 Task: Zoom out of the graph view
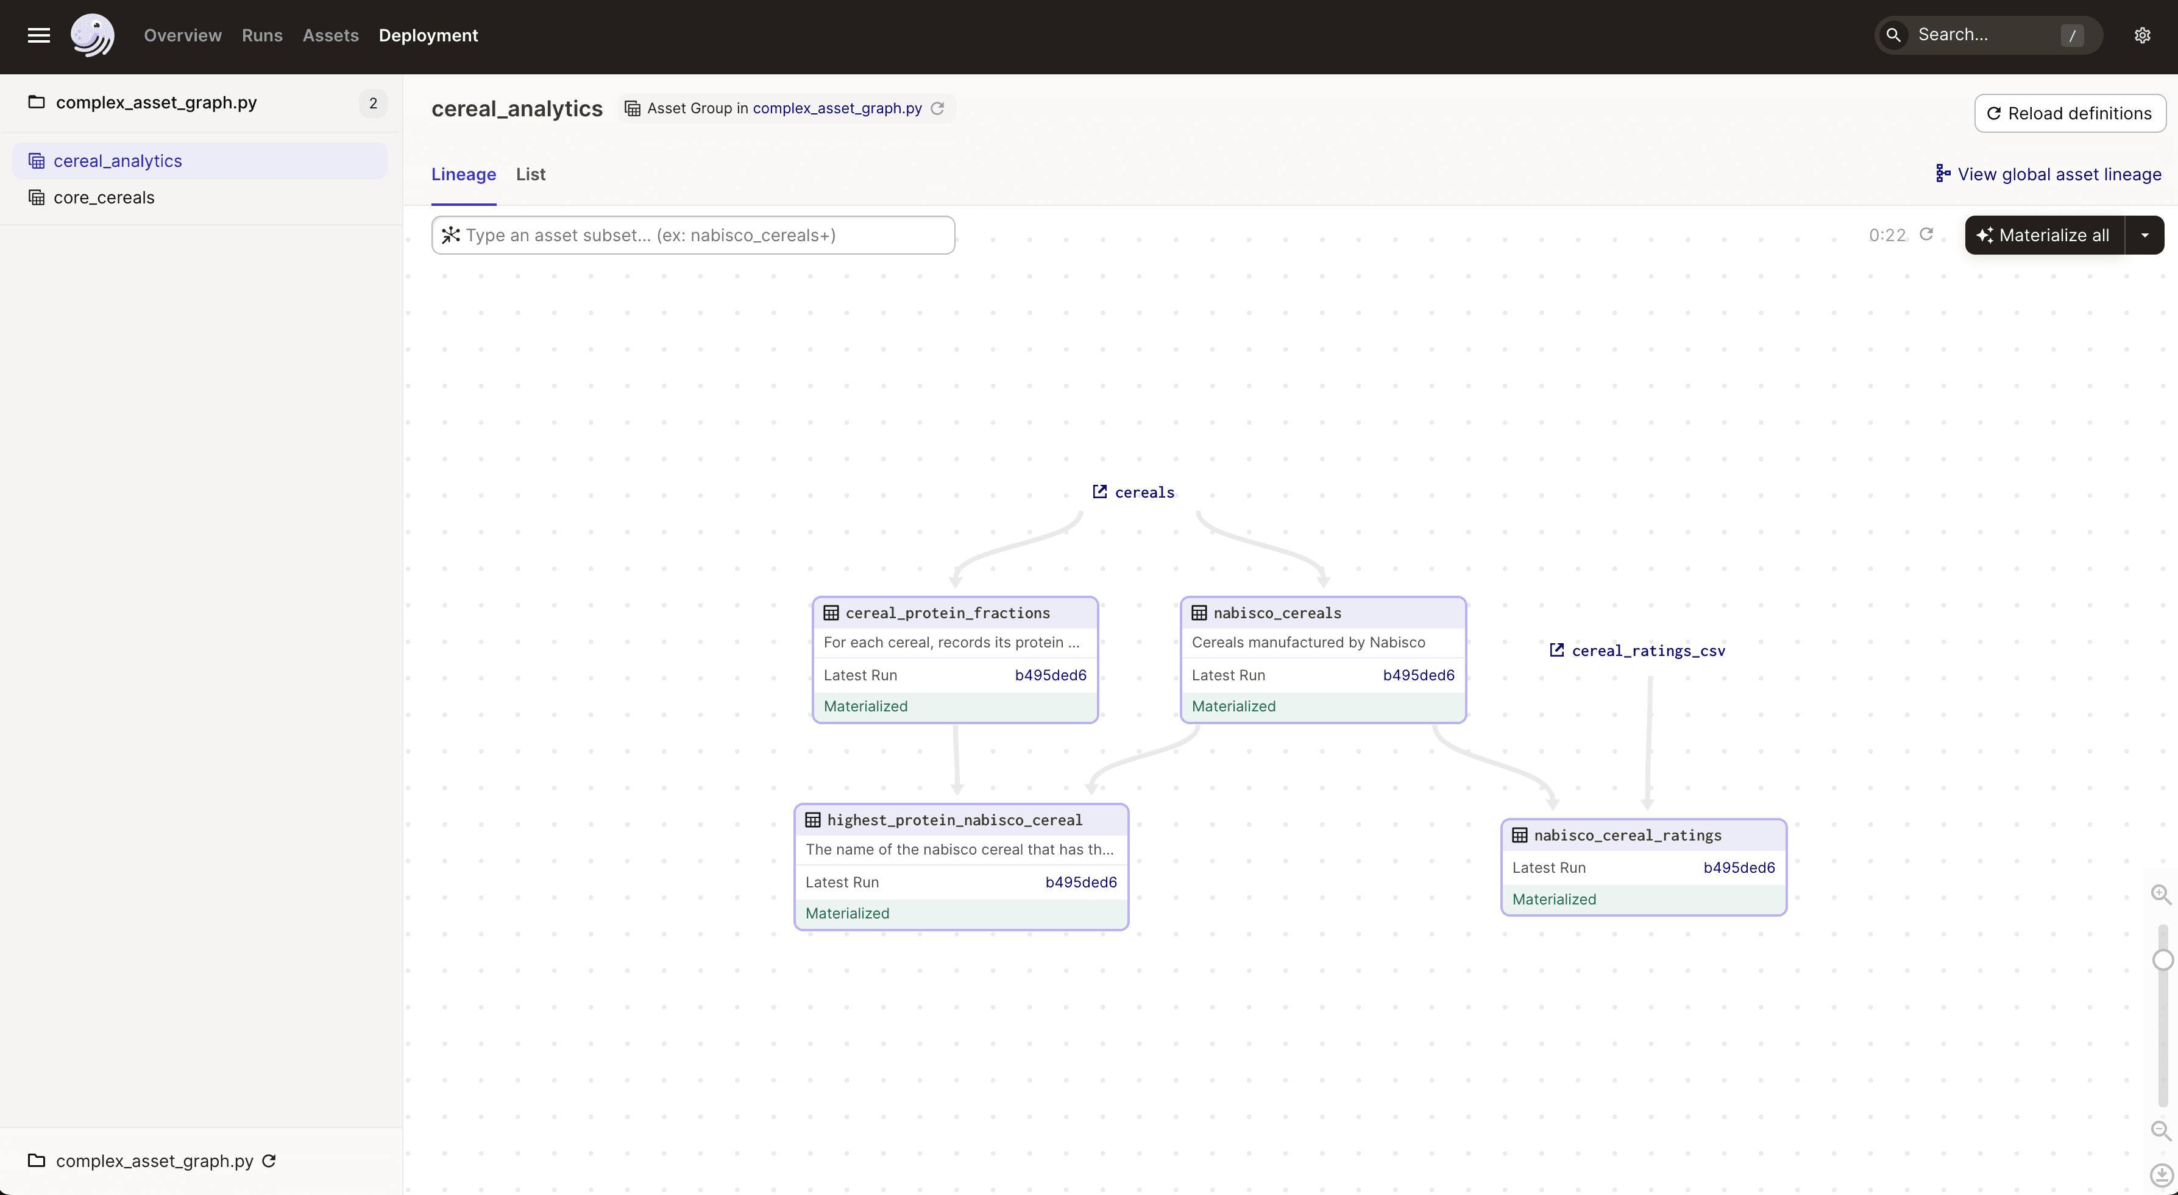click(x=2161, y=1130)
